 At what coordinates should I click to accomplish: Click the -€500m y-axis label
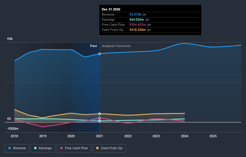[13, 129]
